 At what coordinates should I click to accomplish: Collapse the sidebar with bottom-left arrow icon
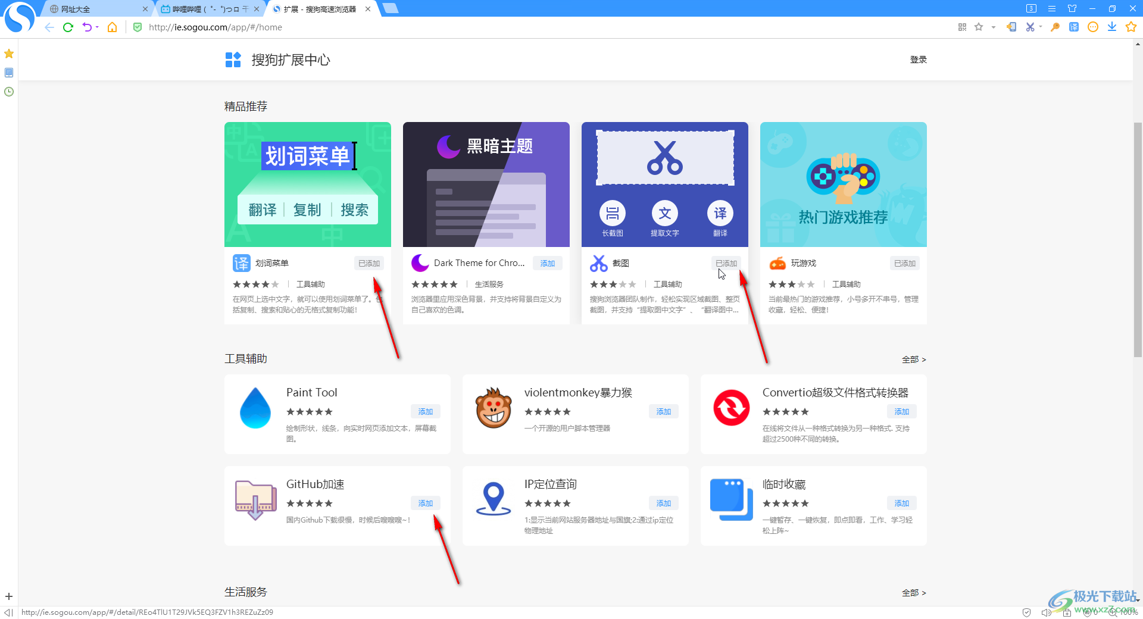point(8,612)
